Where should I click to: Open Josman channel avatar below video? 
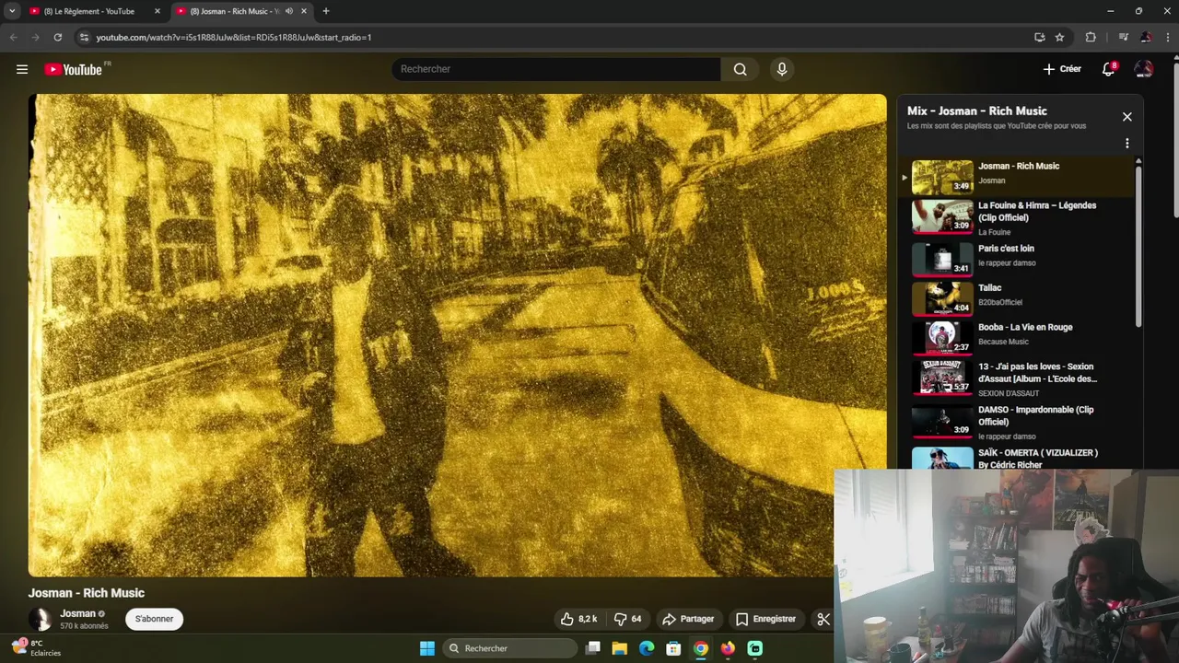[40, 619]
